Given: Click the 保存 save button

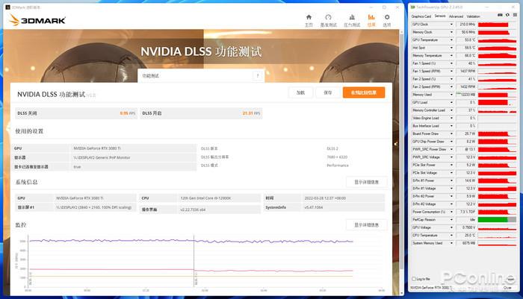Looking at the screenshot, I should 328,92.
